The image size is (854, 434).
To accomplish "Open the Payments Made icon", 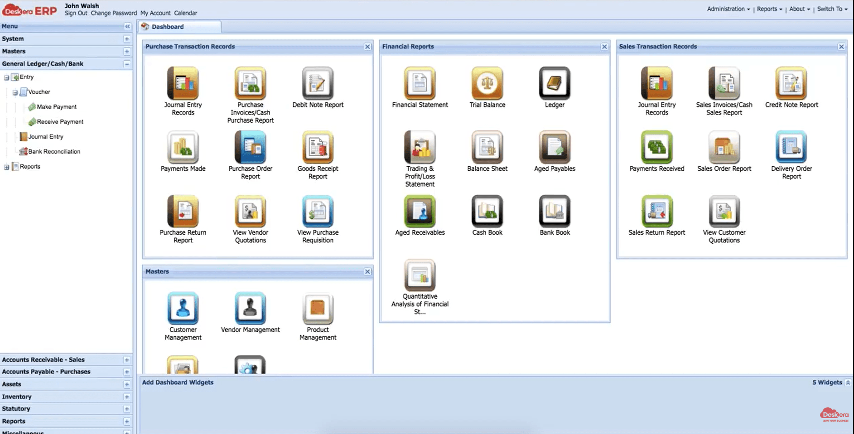I will 183,147.
